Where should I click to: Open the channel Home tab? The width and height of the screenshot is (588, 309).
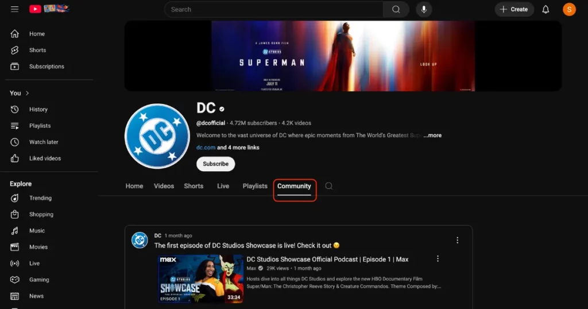[x=134, y=186]
